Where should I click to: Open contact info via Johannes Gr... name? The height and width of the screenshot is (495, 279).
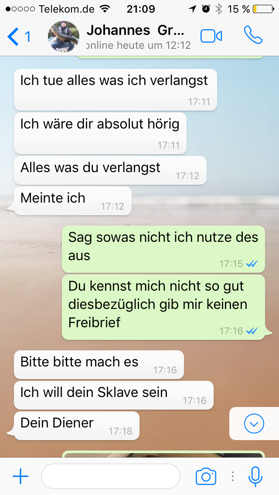[x=135, y=31]
